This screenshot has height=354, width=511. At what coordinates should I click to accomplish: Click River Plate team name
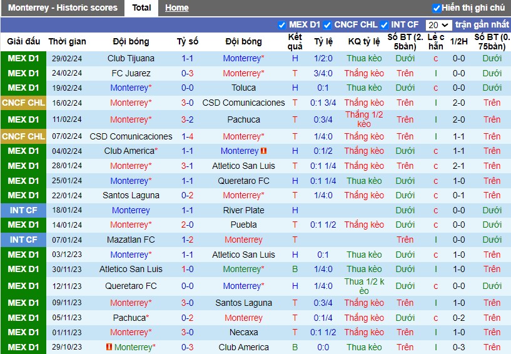[x=243, y=210]
